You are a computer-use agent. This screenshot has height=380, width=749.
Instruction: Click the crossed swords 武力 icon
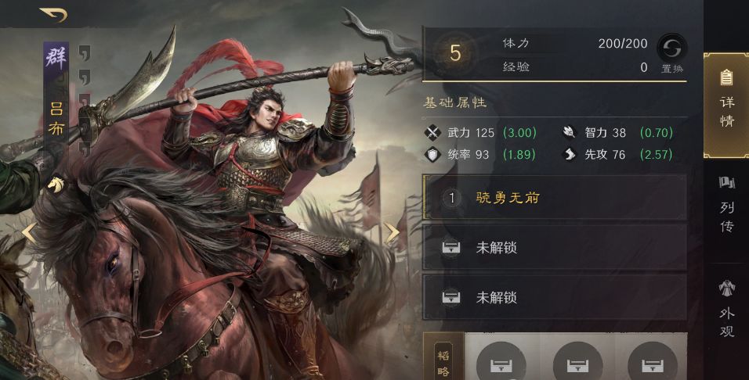coord(432,133)
